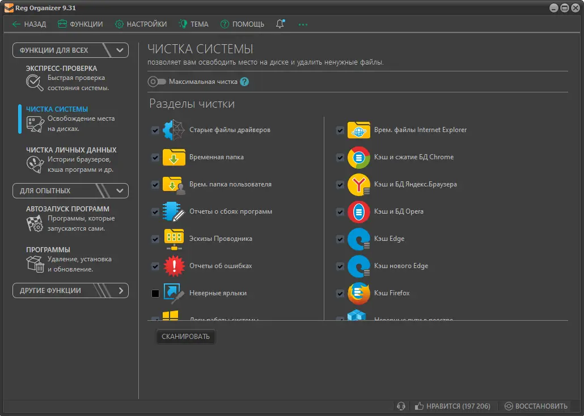
Task: Click the Старые файлы драйверов label
Action: click(230, 130)
